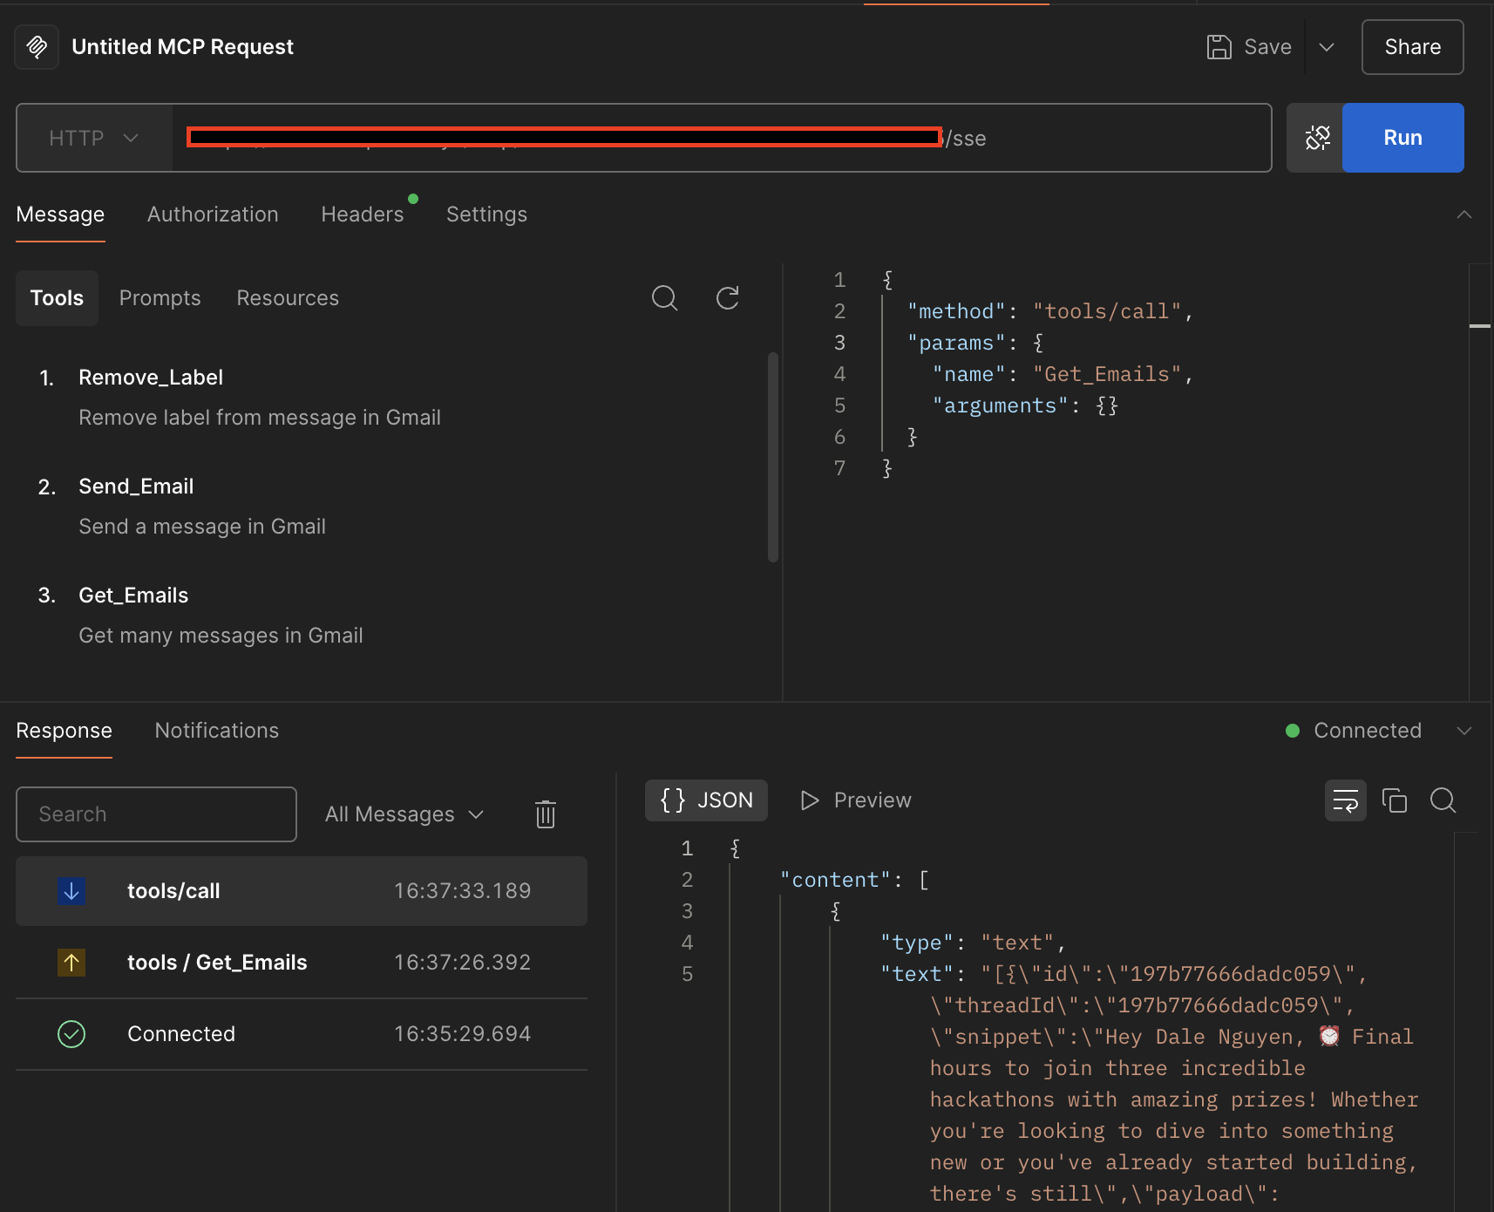The height and width of the screenshot is (1212, 1494).
Task: Toggle line wrapping in response viewer
Action: click(1346, 800)
